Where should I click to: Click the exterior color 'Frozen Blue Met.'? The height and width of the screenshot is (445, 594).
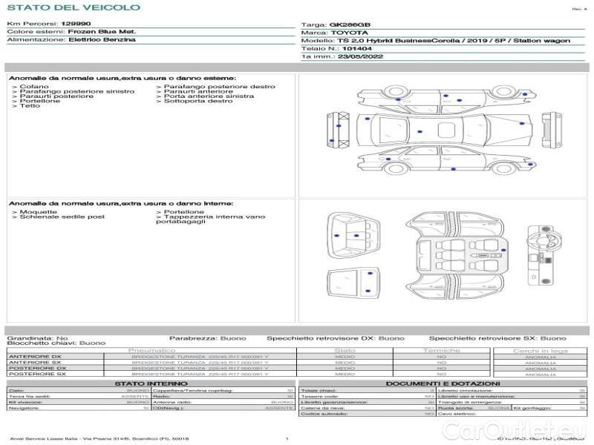click(102, 31)
